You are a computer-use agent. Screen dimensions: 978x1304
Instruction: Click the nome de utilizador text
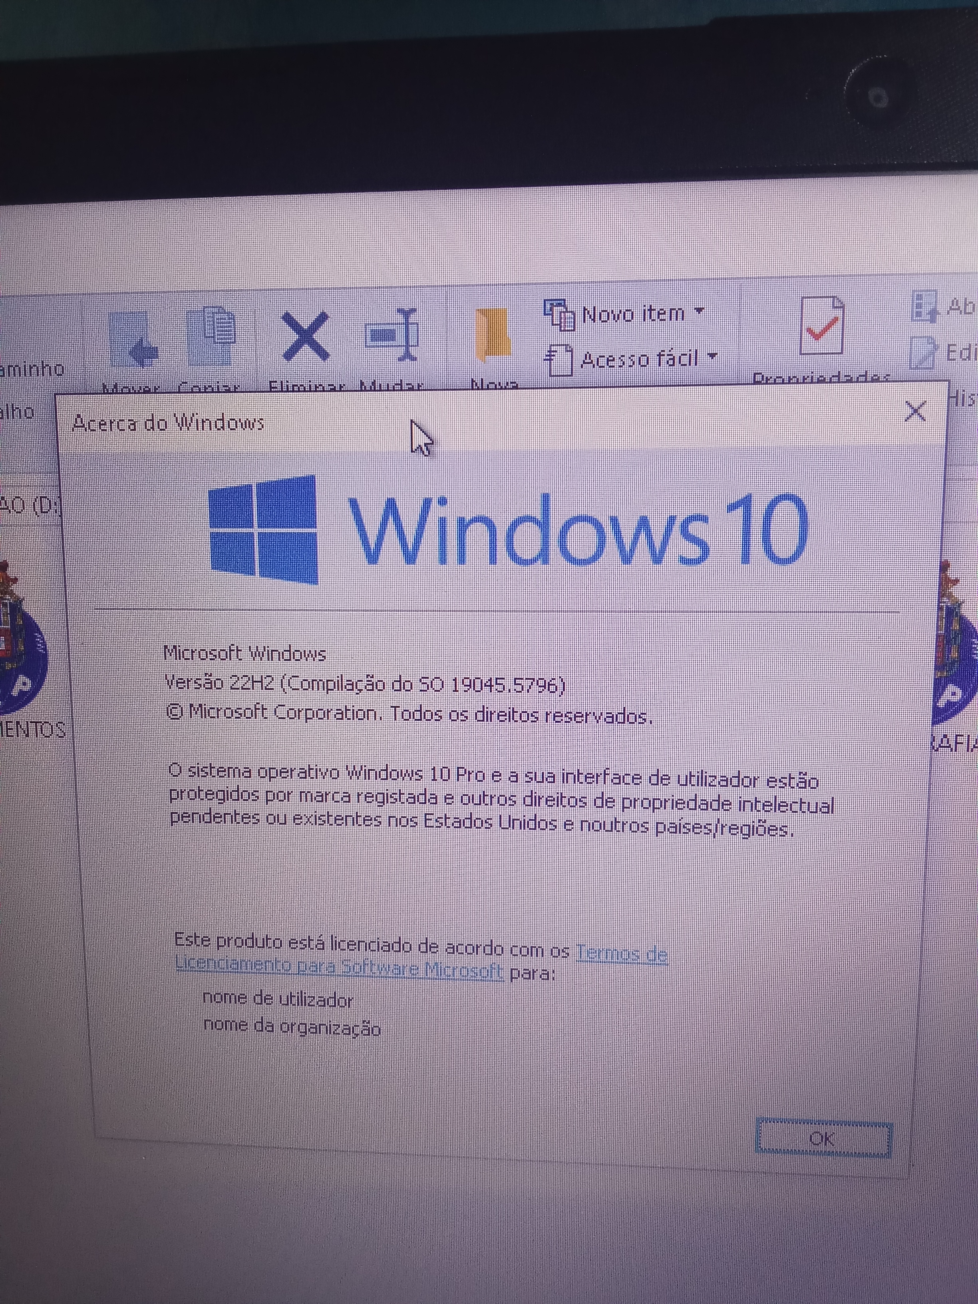[x=278, y=999]
